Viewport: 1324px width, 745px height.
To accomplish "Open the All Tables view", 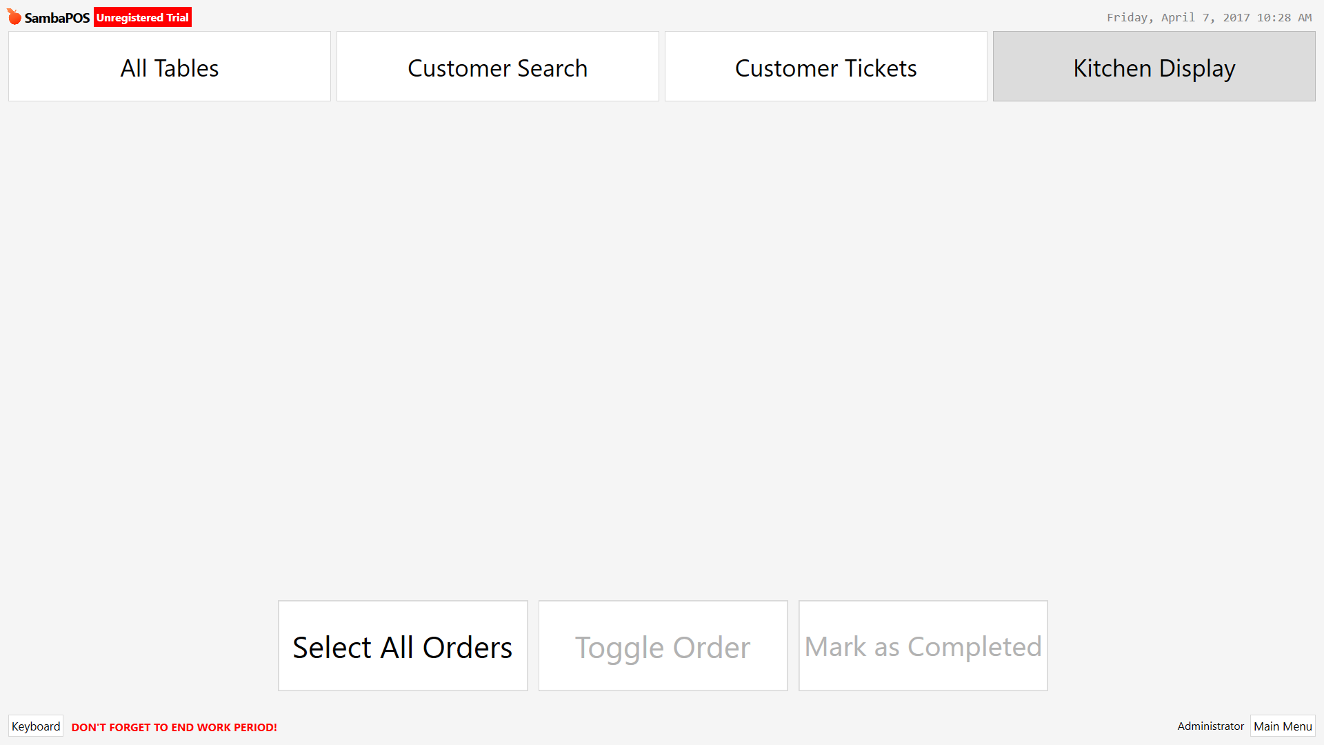I will coord(170,66).
